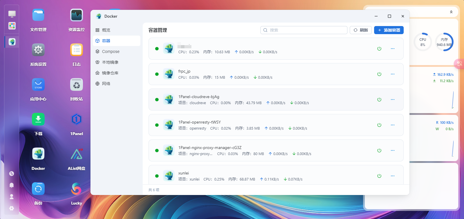The height and width of the screenshot is (219, 464).
Task: Click the 备份 backup app icon
Action: click(38, 189)
